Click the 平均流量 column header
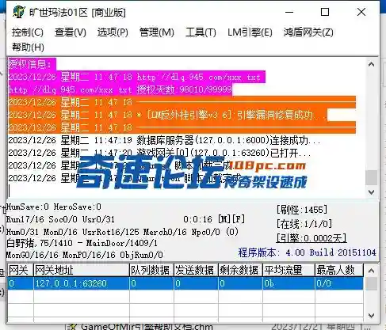Viewport: 386px width, 330px height. (289, 270)
